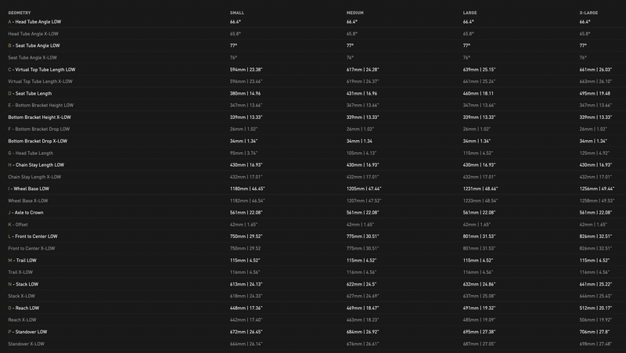
Task: Click the SMALL size column header
Action: 237,13
